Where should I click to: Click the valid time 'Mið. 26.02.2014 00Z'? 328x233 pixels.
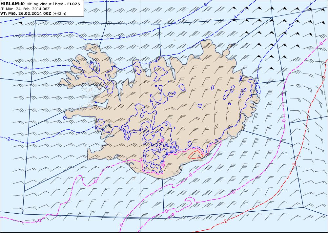pyautogui.click(x=29, y=13)
